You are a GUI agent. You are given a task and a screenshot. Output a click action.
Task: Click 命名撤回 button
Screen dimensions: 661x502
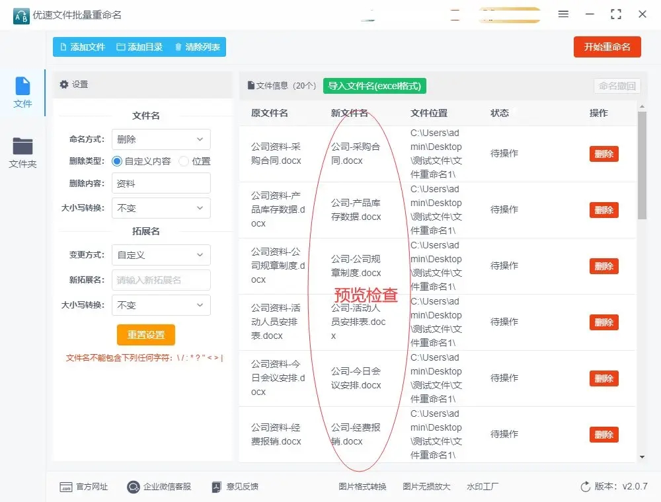(x=617, y=86)
